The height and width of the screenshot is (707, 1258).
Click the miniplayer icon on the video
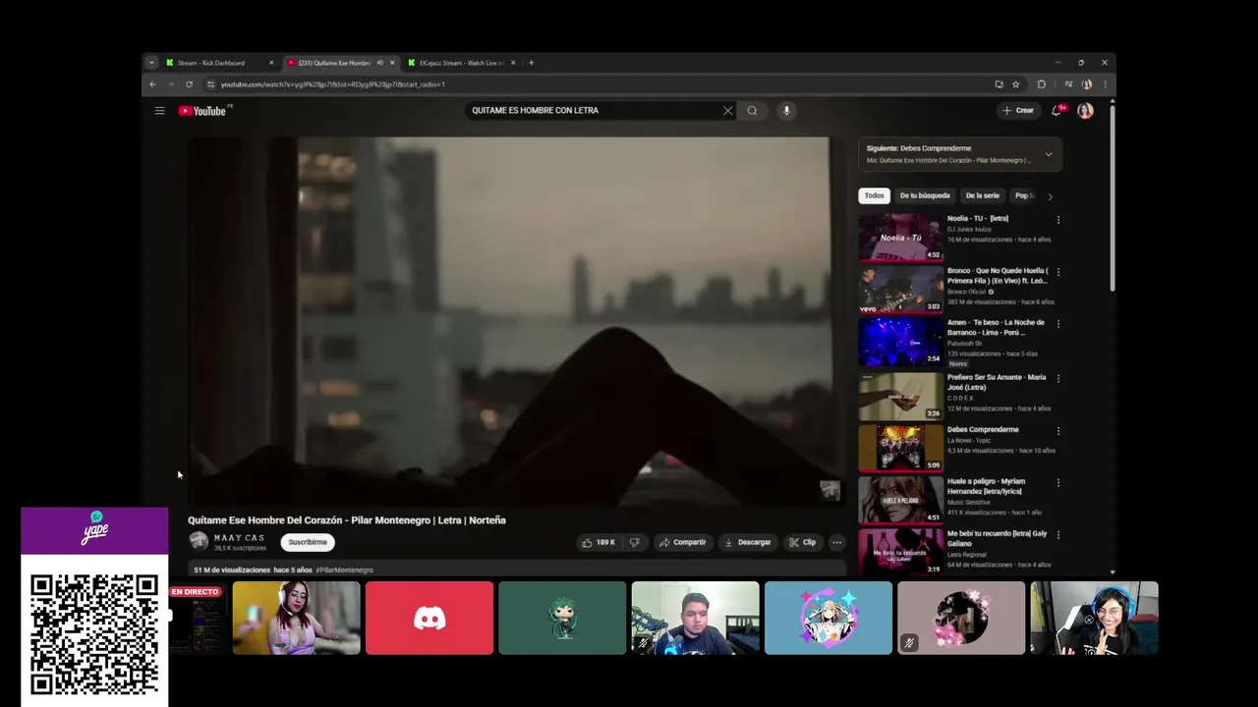click(x=829, y=490)
